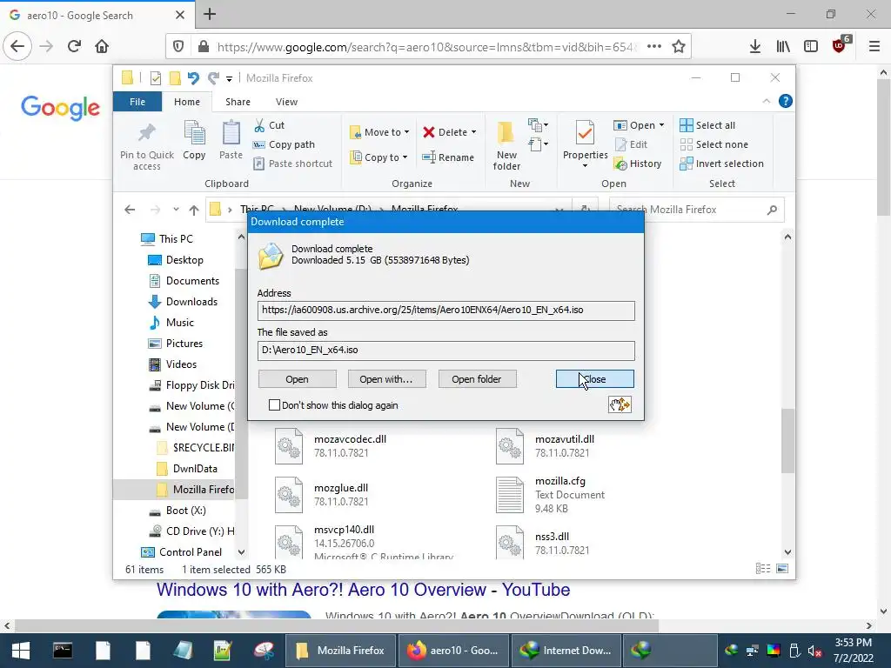Open Firefox downloads arrow icon
This screenshot has height=668, width=891.
click(754, 47)
